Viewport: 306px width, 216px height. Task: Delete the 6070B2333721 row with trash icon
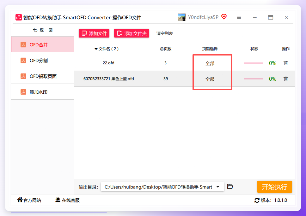286,79
